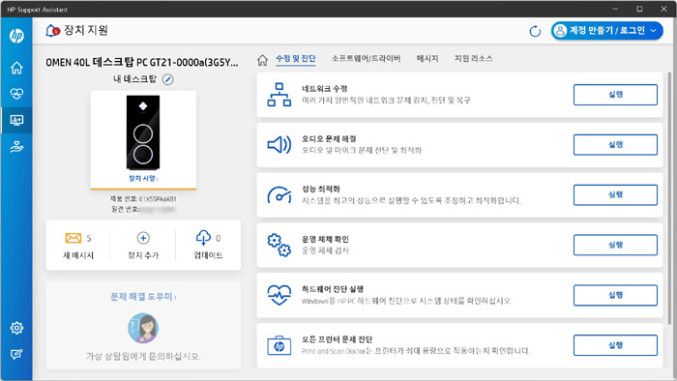The image size is (677, 381).
Task: Open the 계정 만들기 / 로그인 dropdown
Action: point(606,31)
